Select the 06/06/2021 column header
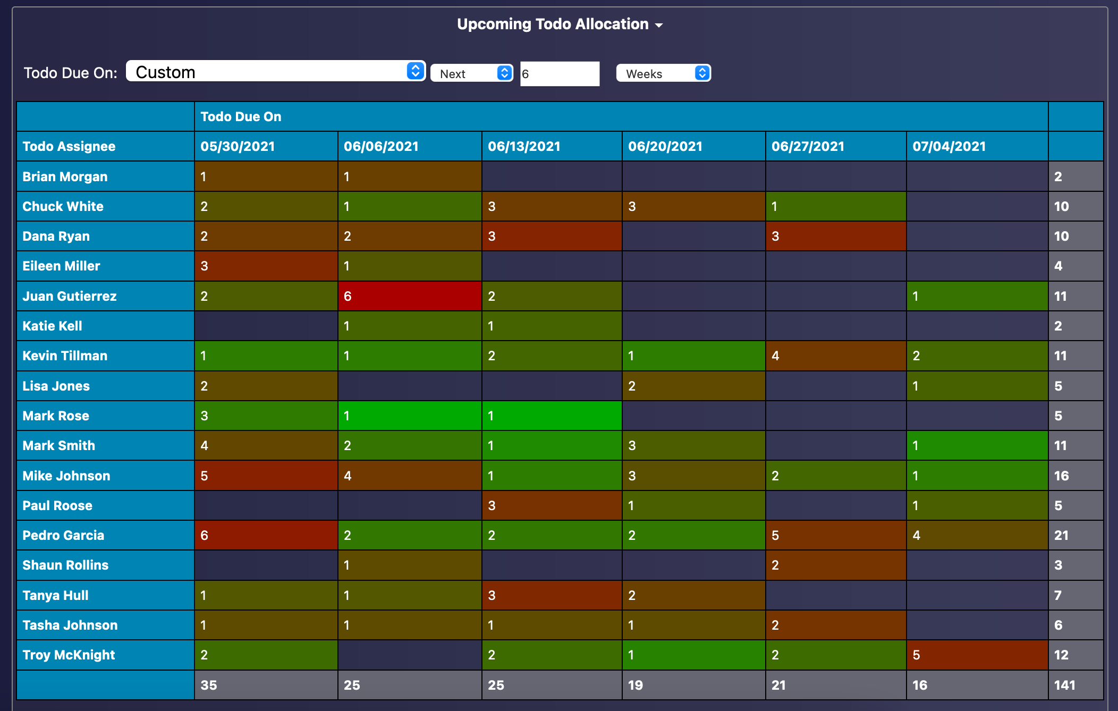Image resolution: width=1118 pixels, height=711 pixels. click(x=410, y=146)
